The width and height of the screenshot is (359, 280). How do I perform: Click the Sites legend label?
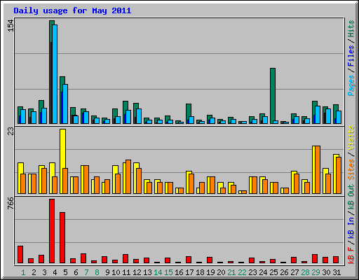click(351, 169)
